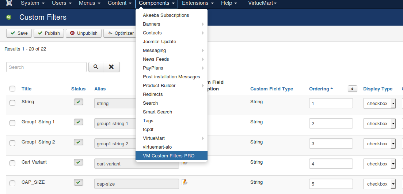Check the Cart Variant row checkbox
The height and width of the screenshot is (194, 403).
tap(12, 163)
